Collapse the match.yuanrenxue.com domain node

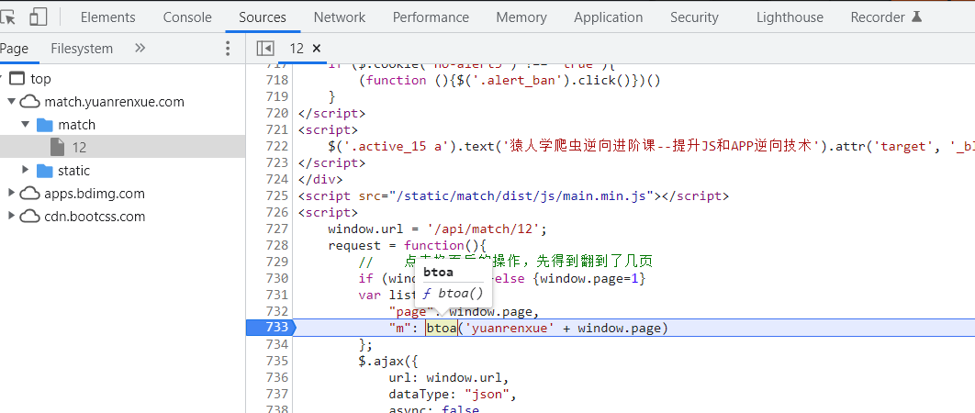coord(11,101)
